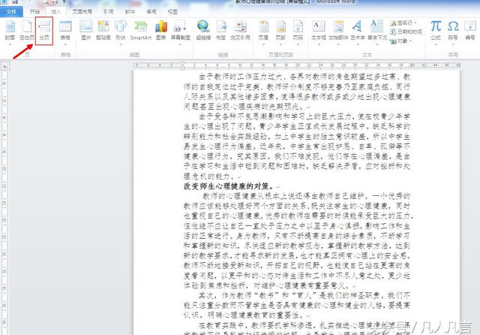Insert a picture with 图片
Viewport: 480px width, 335px height.
86,31
